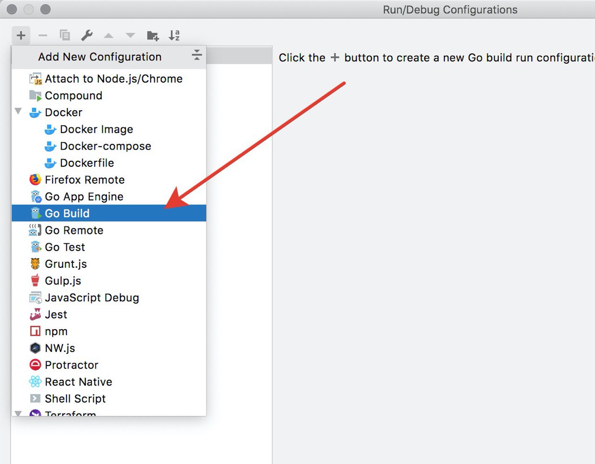Viewport: 595px width, 464px height.
Task: Click the Dockerfile whale icon
Action: click(x=50, y=163)
